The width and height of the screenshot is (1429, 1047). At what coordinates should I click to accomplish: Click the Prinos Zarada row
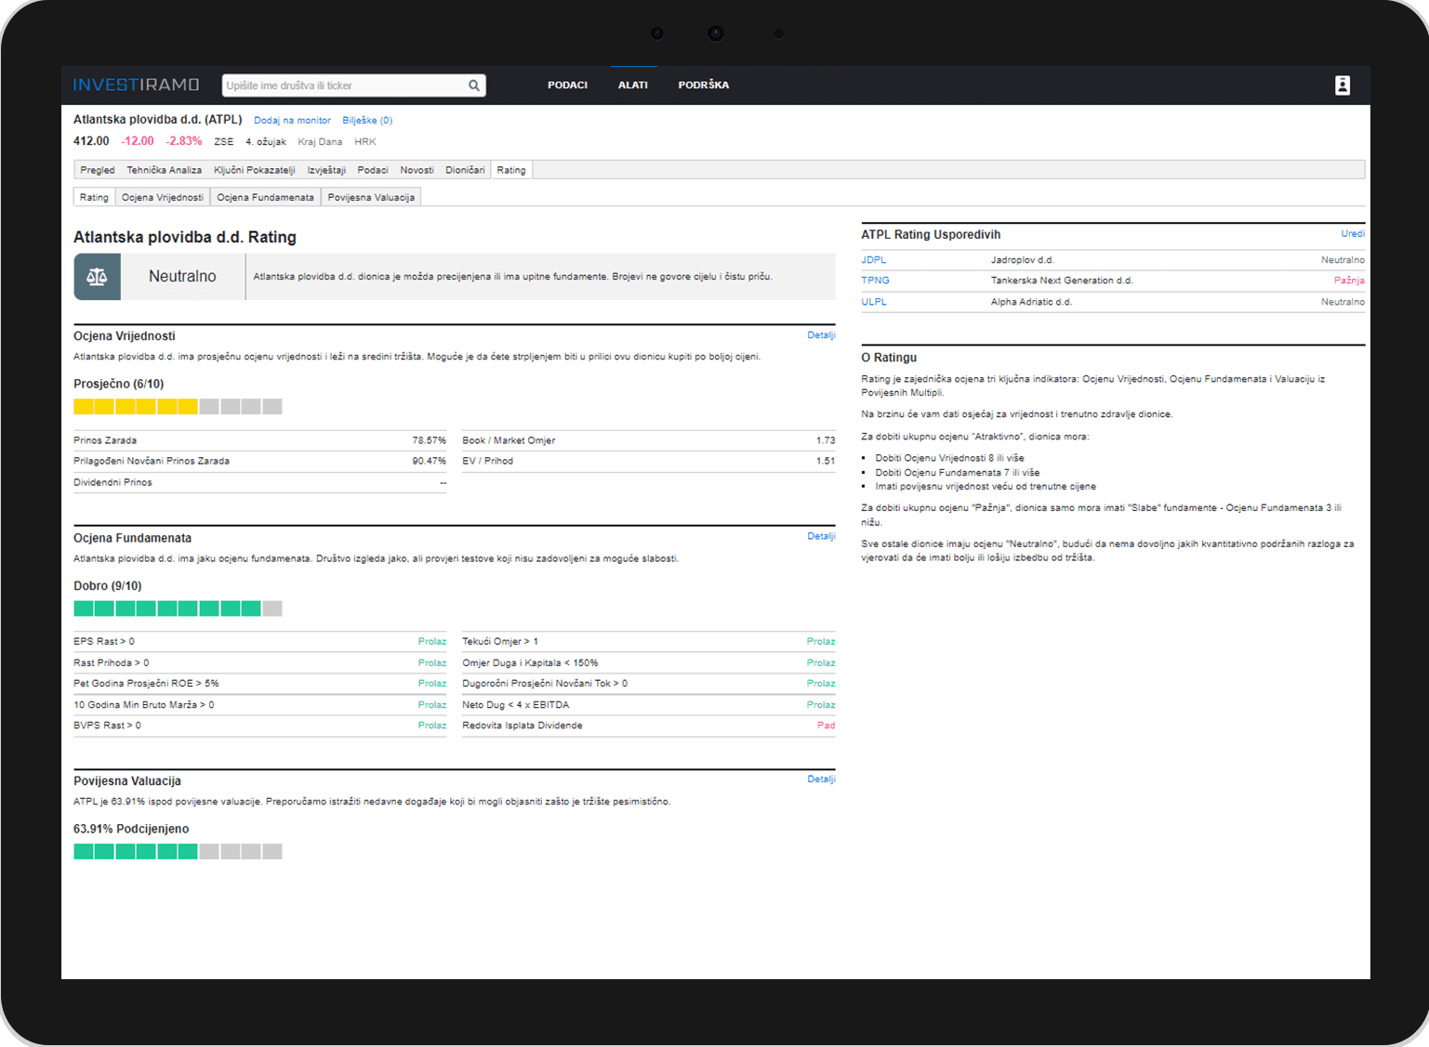[x=259, y=440]
